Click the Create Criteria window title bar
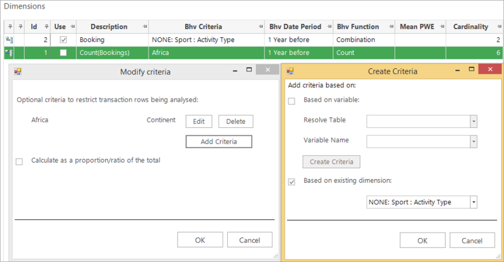The image size is (504, 262). [392, 71]
